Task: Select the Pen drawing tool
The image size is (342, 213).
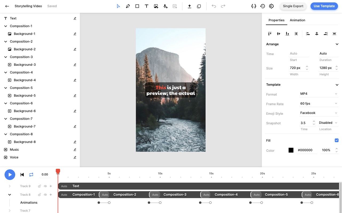Action: [x=128, y=6]
